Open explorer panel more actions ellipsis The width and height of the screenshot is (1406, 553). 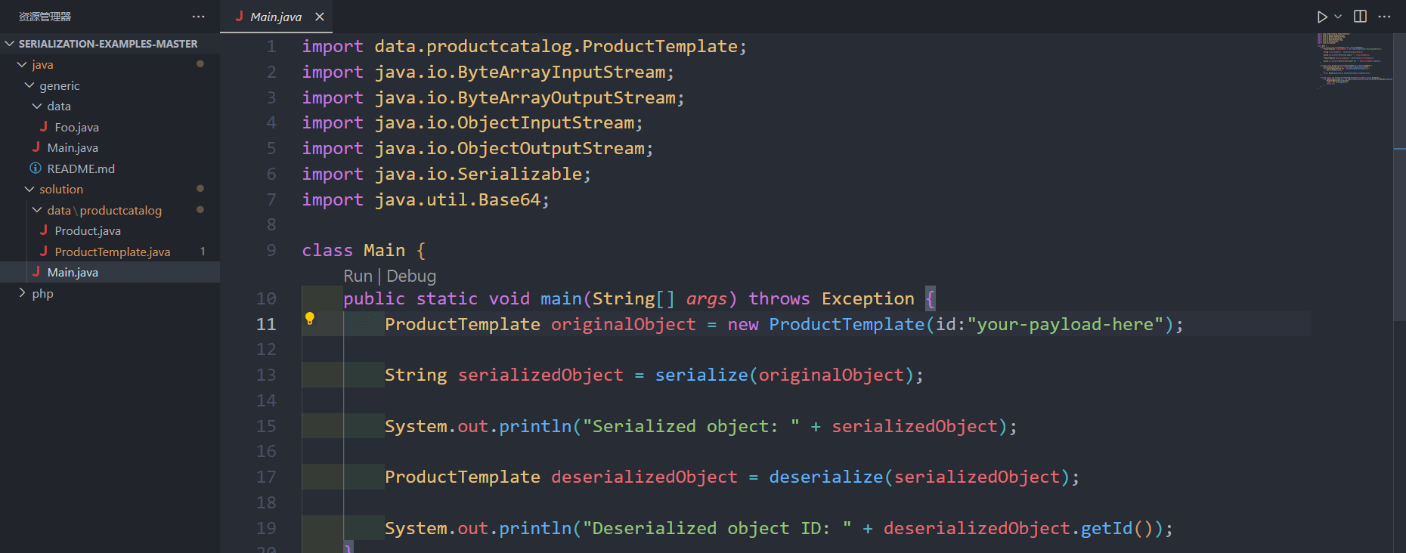pos(198,17)
